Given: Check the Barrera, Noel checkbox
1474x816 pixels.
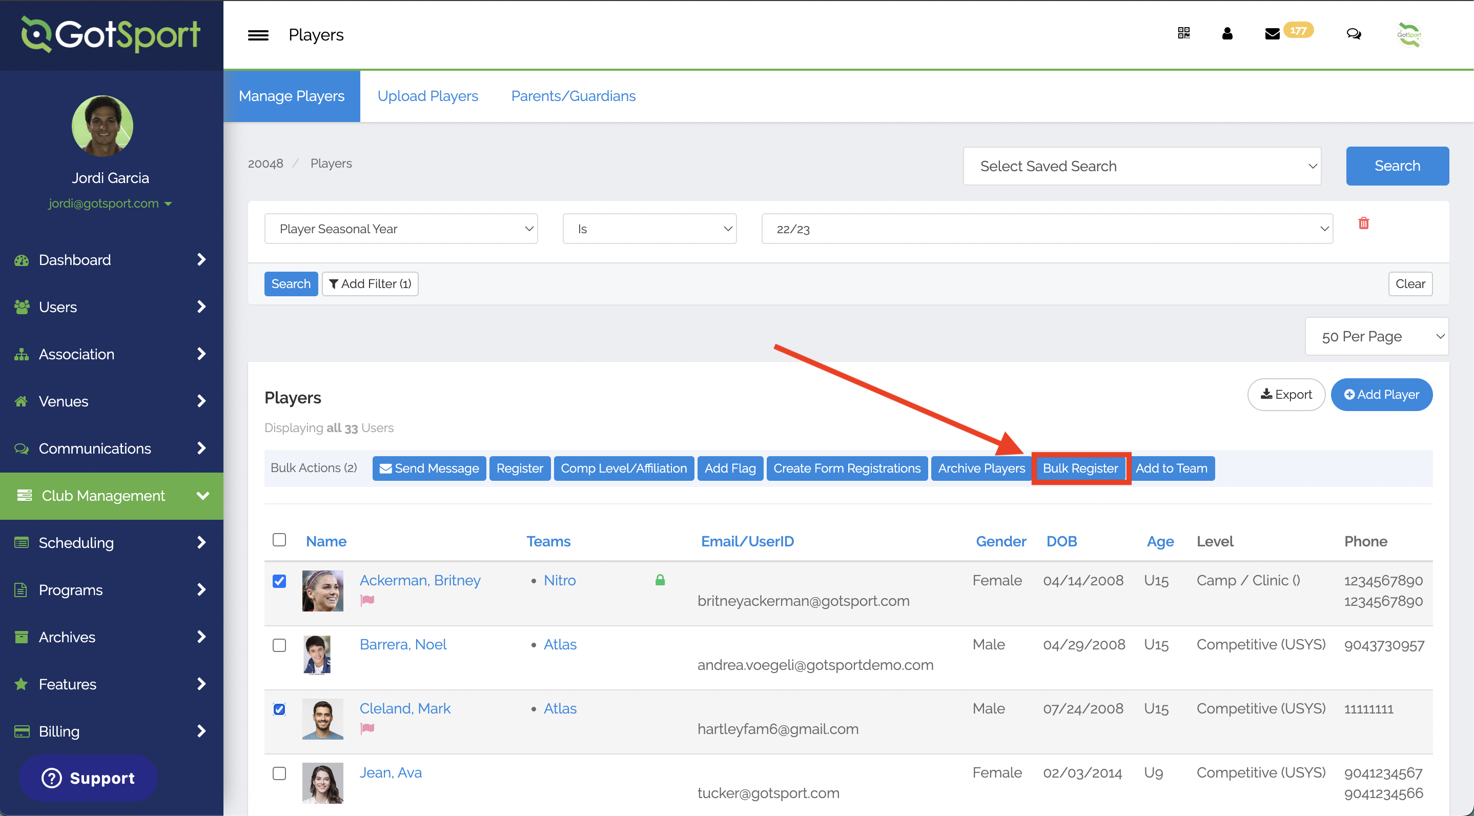Looking at the screenshot, I should [x=279, y=645].
